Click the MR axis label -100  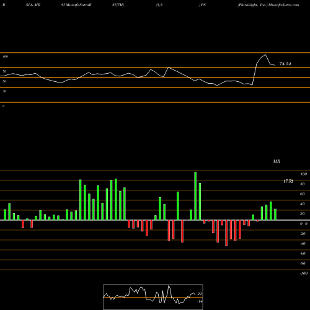(x=304, y=273)
